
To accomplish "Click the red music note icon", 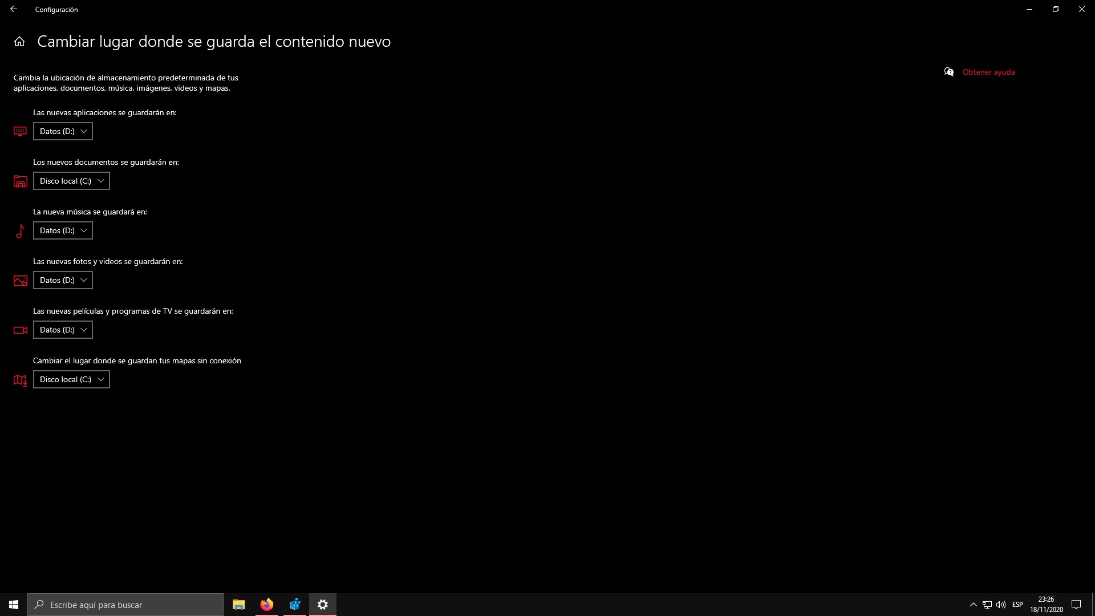I will [20, 231].
